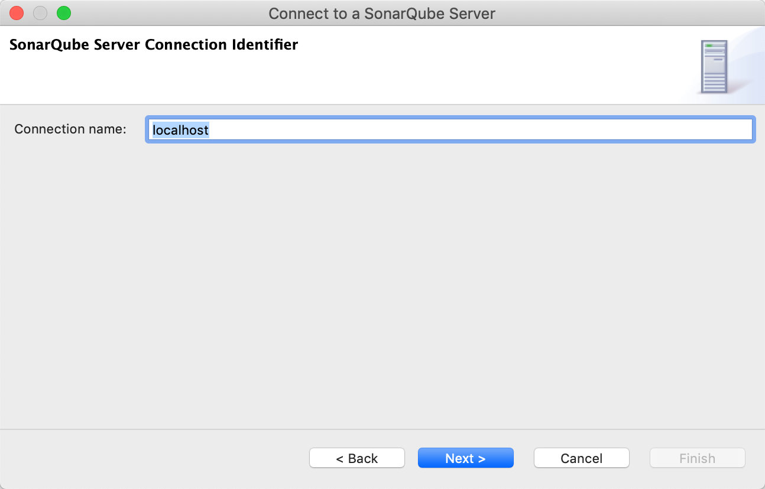Click the 'Connection name:' label
This screenshot has height=489, width=765.
(70, 129)
